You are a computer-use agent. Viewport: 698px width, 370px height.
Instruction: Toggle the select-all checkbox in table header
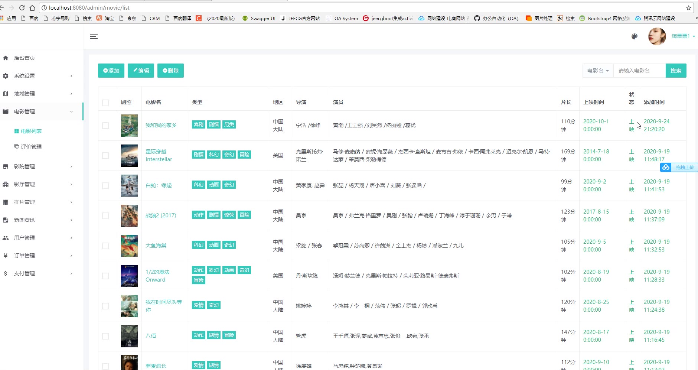pyautogui.click(x=105, y=103)
